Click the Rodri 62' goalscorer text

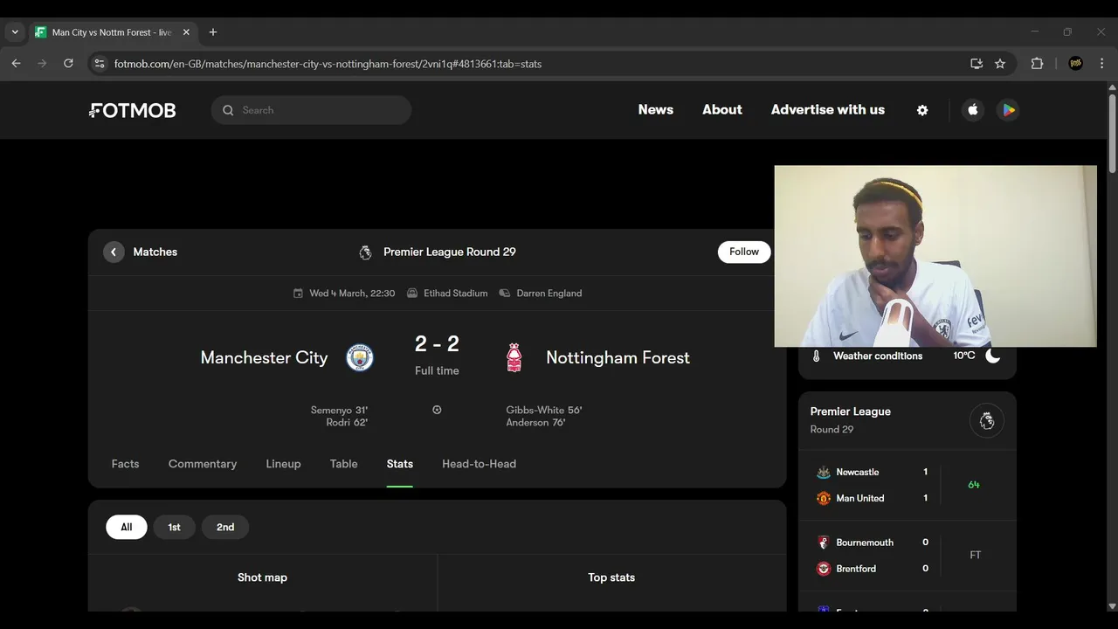click(347, 422)
